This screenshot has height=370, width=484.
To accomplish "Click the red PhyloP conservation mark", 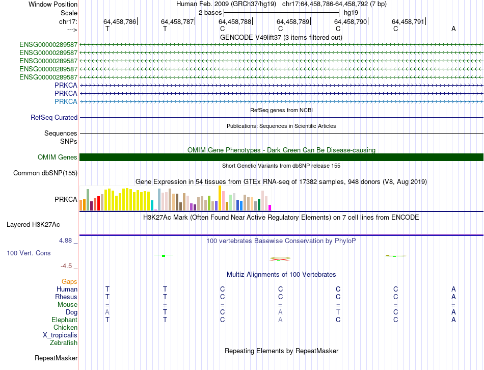I will (280, 260).
